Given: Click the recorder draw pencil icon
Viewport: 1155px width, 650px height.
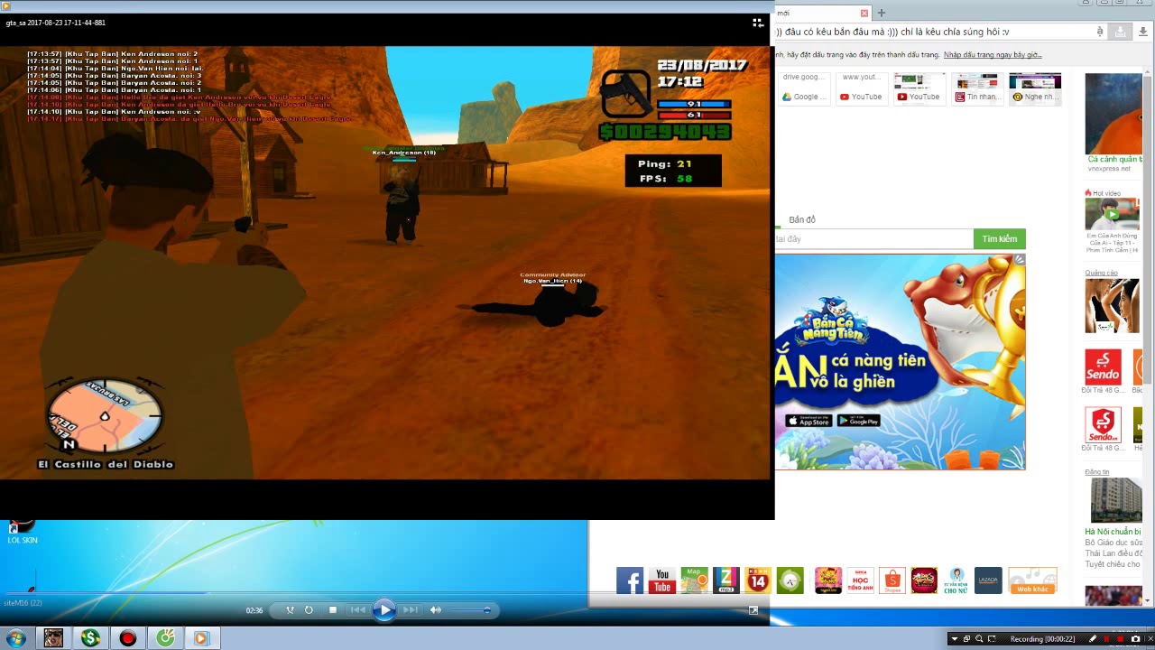Looking at the screenshot, I should click(x=1093, y=639).
